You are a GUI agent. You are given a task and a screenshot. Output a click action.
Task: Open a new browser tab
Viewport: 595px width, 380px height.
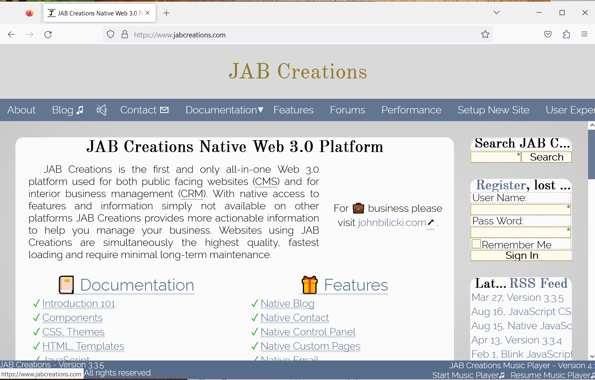click(x=166, y=13)
